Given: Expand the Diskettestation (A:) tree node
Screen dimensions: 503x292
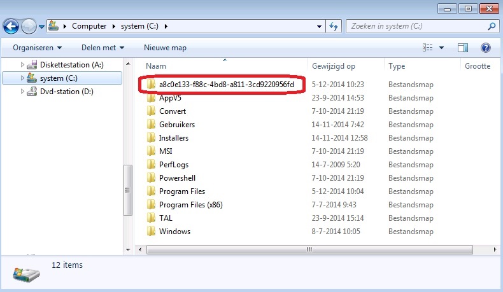Looking at the screenshot, I should [x=22, y=65].
